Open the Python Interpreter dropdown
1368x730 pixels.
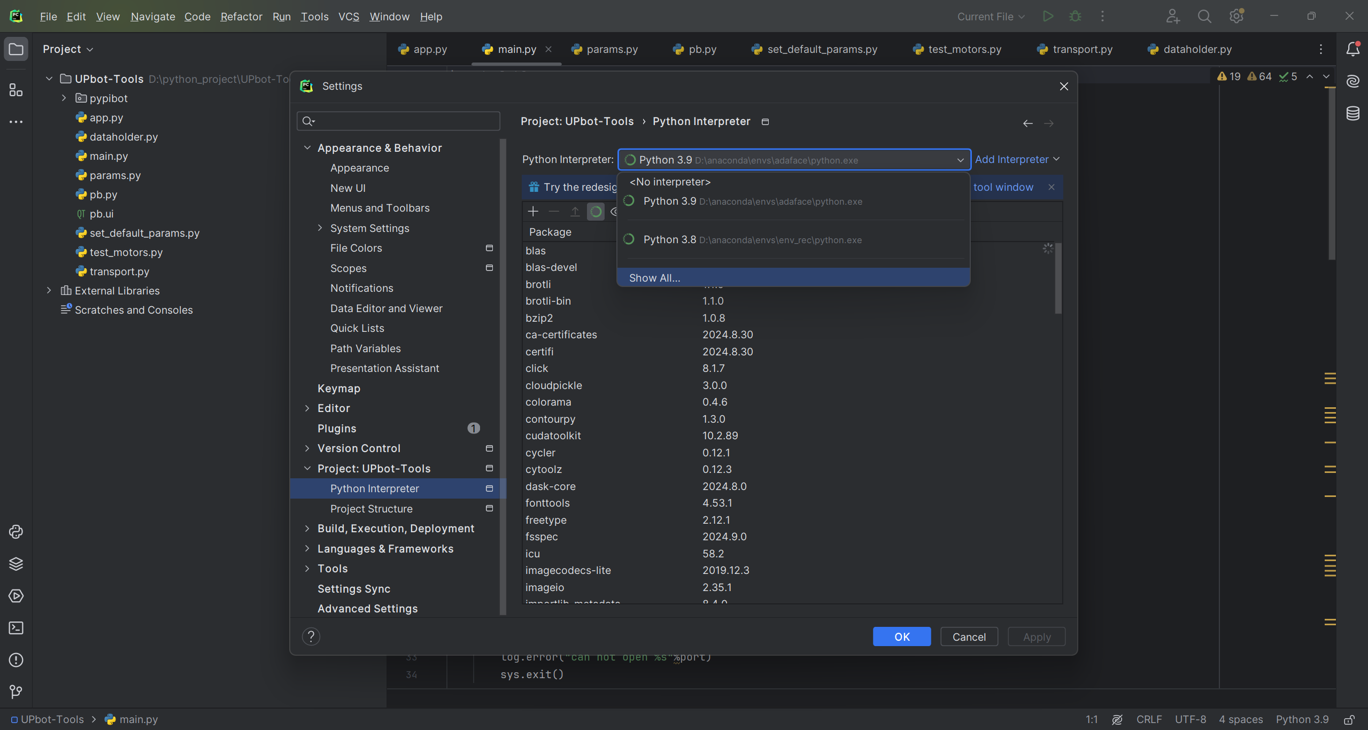coord(793,159)
